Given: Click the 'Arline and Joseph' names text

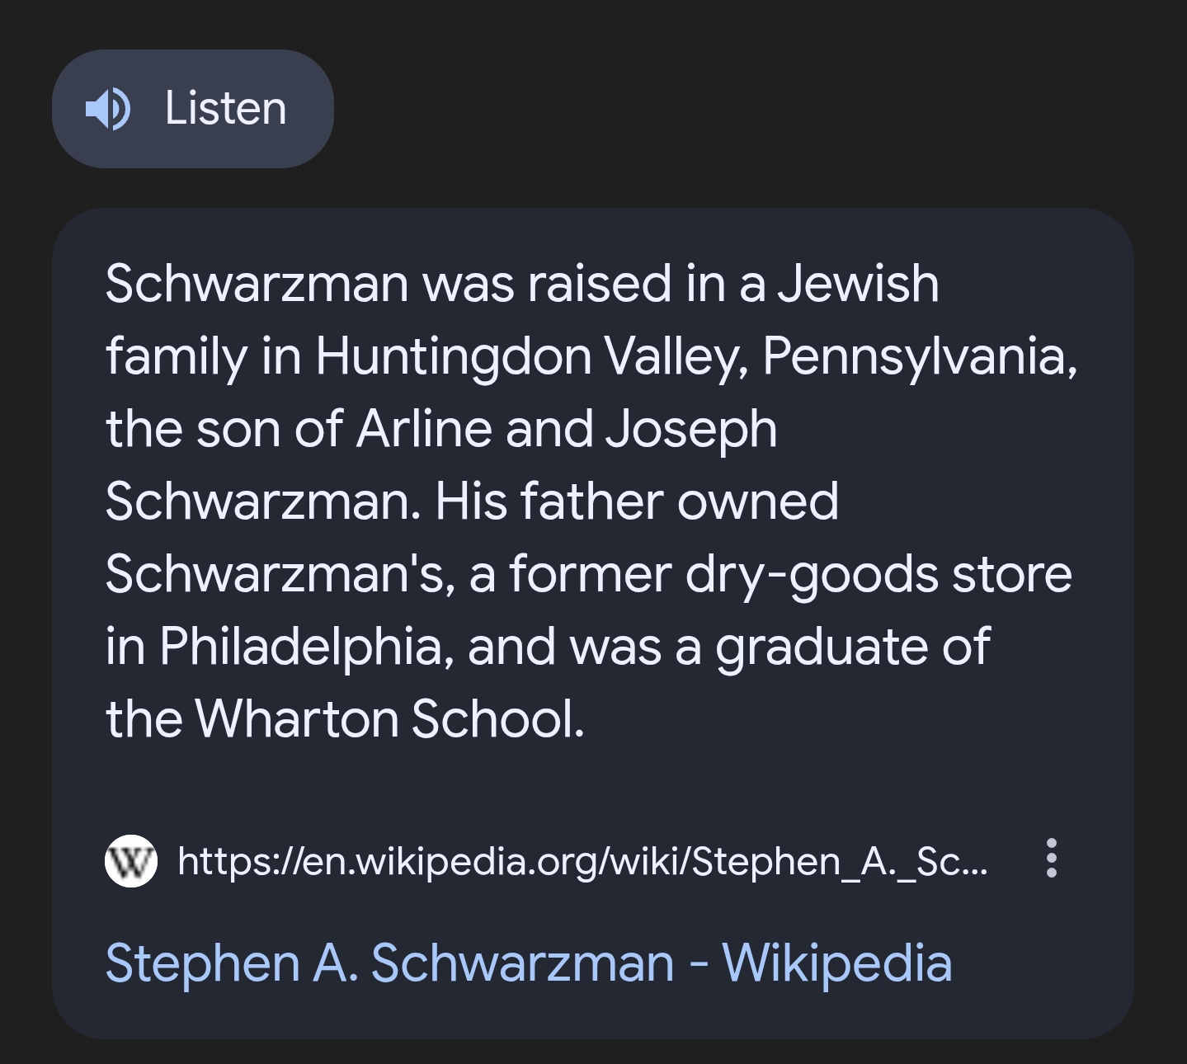Looking at the screenshot, I should (567, 430).
